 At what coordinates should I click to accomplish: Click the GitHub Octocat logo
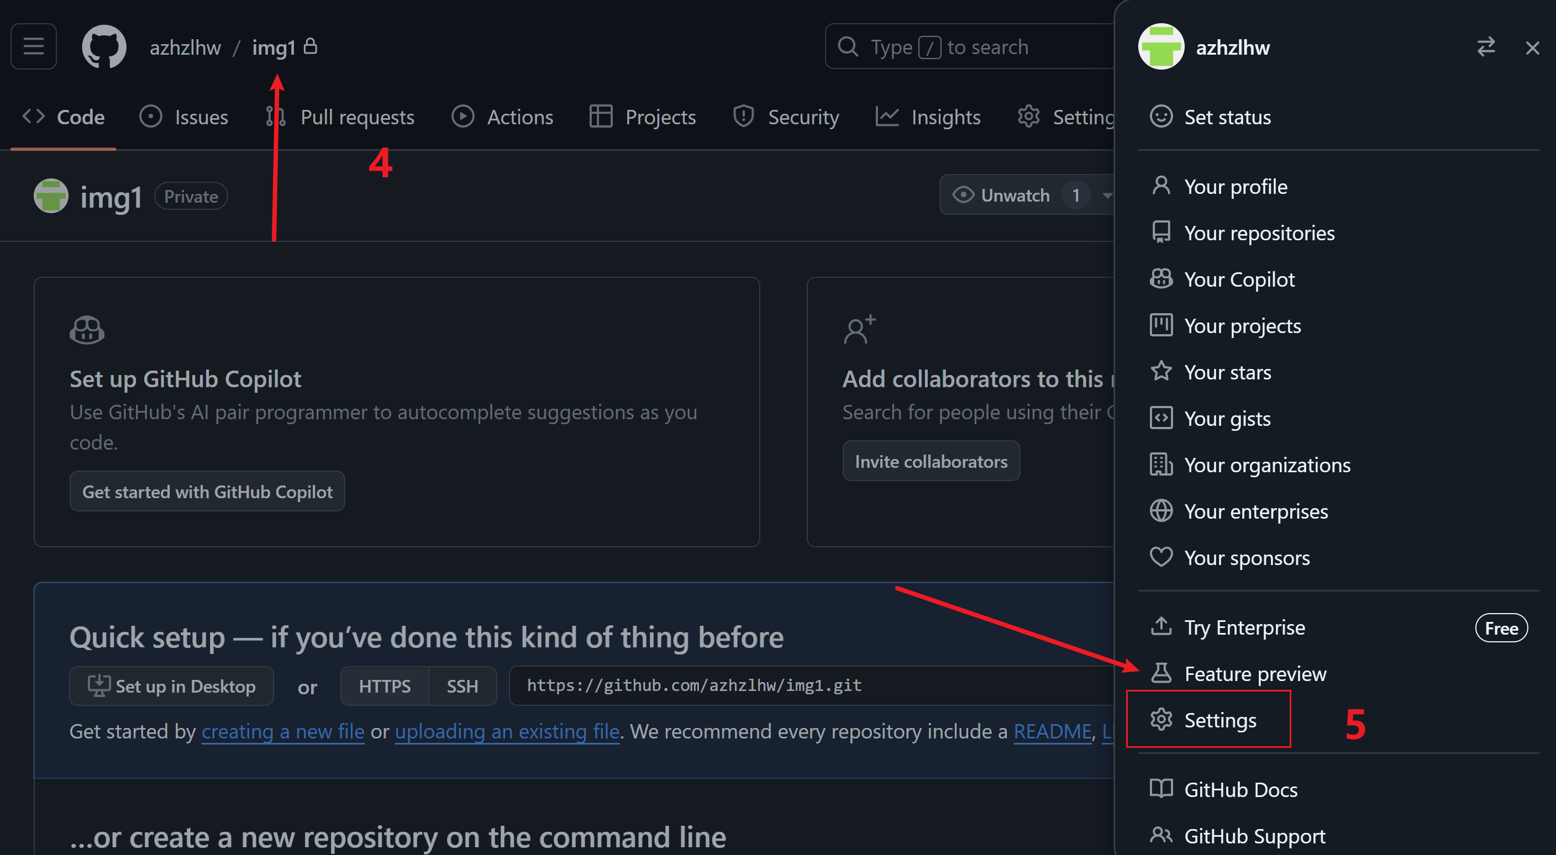tap(104, 46)
